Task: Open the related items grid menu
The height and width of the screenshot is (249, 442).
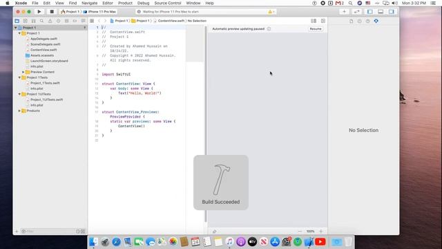Action: (92, 21)
